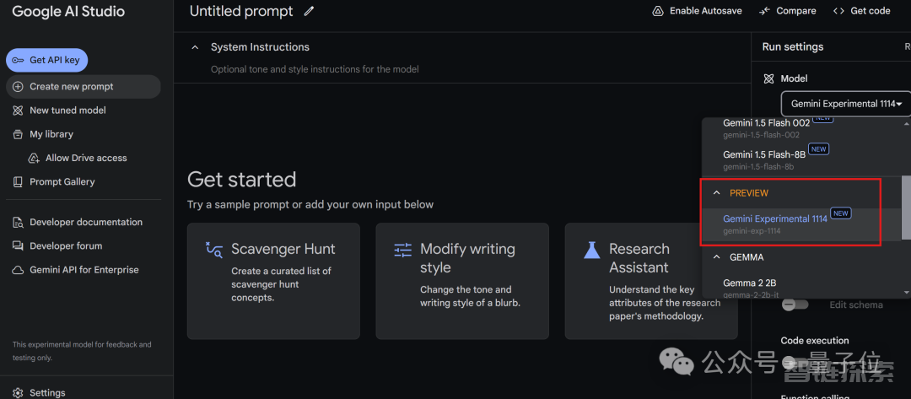This screenshot has height=399, width=911.
Task: Click the Scavenger Hunt card icon
Action: [213, 250]
